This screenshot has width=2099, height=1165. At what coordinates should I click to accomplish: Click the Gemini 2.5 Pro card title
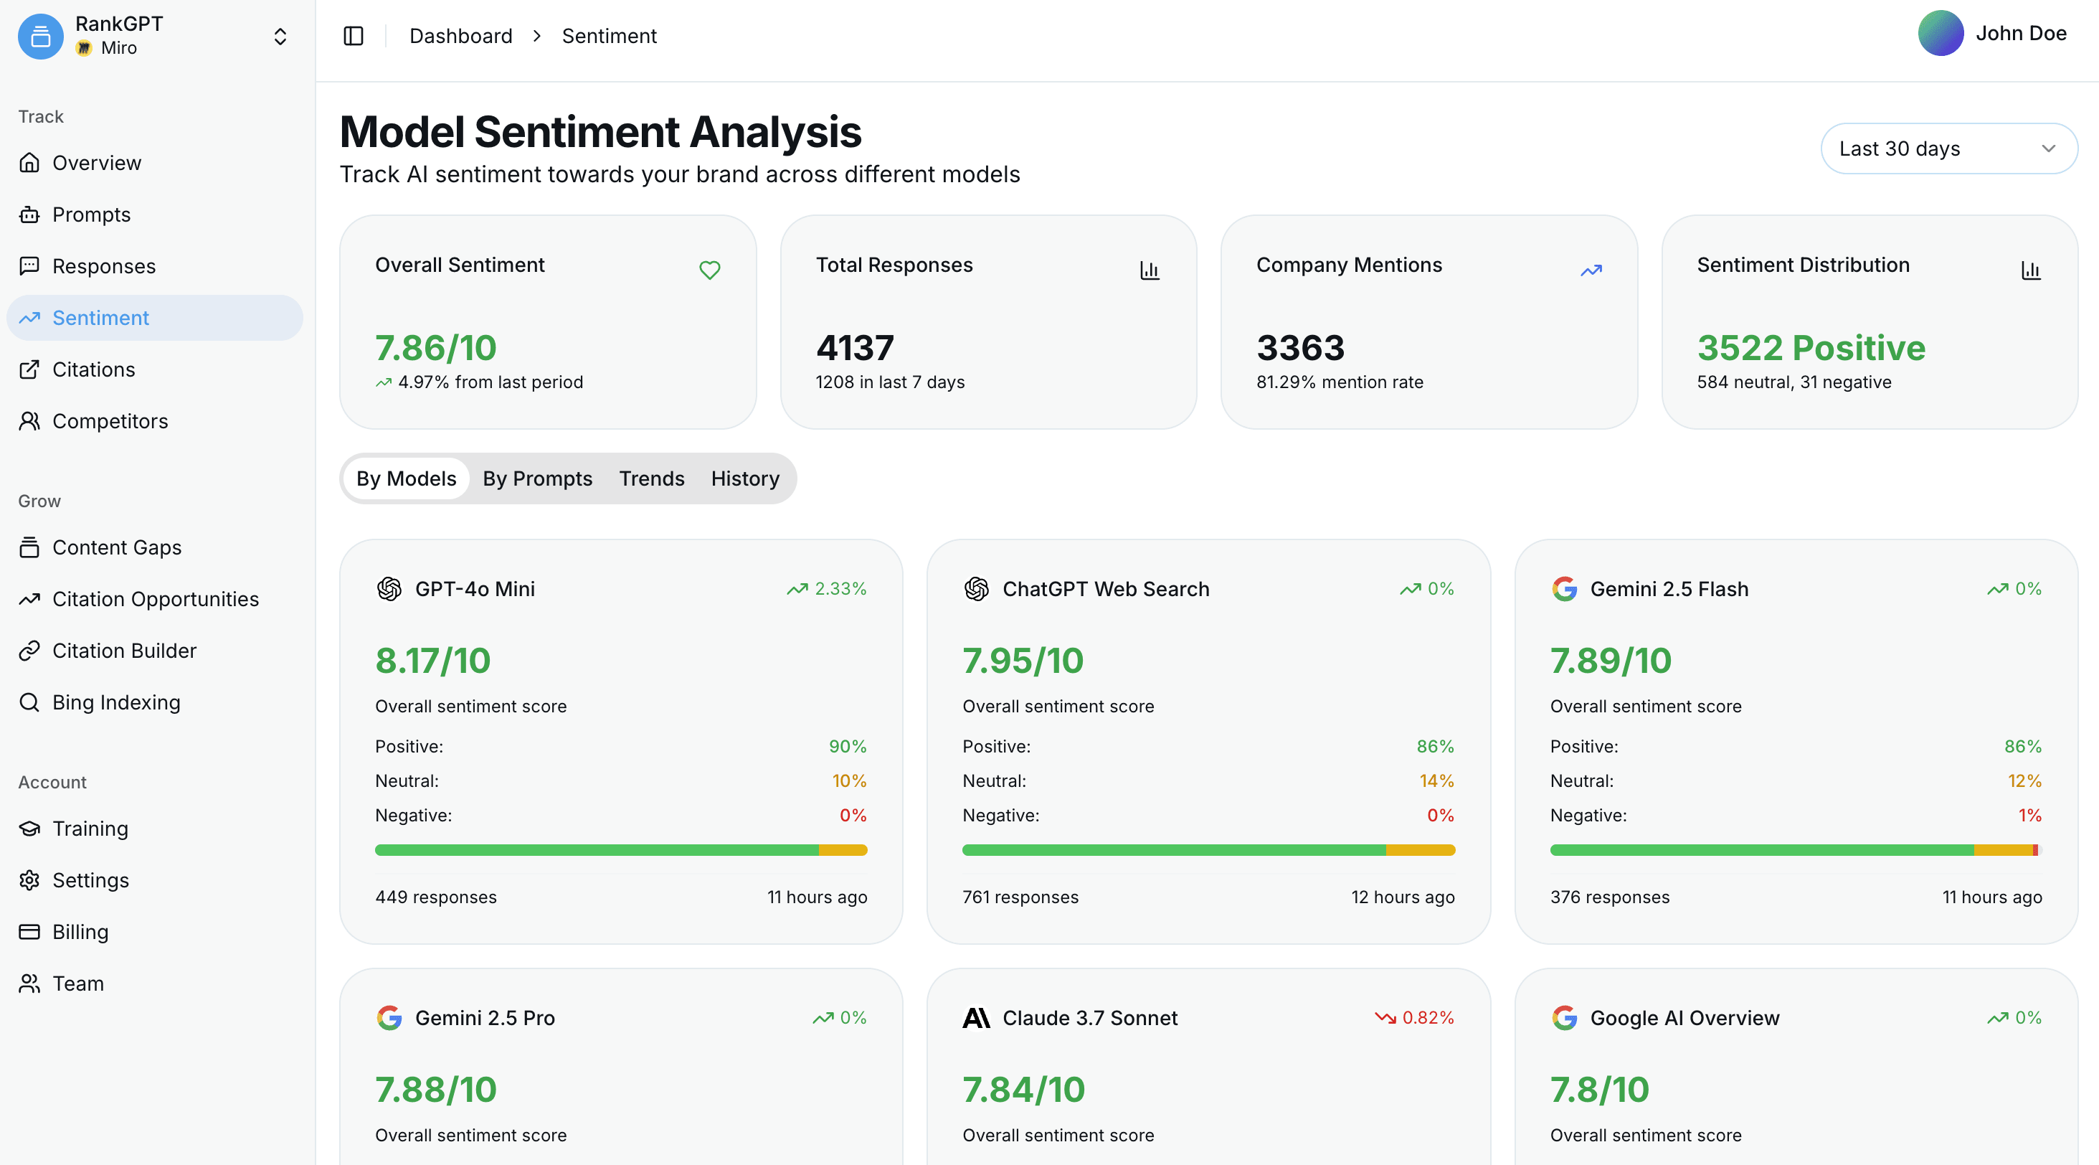click(485, 1017)
